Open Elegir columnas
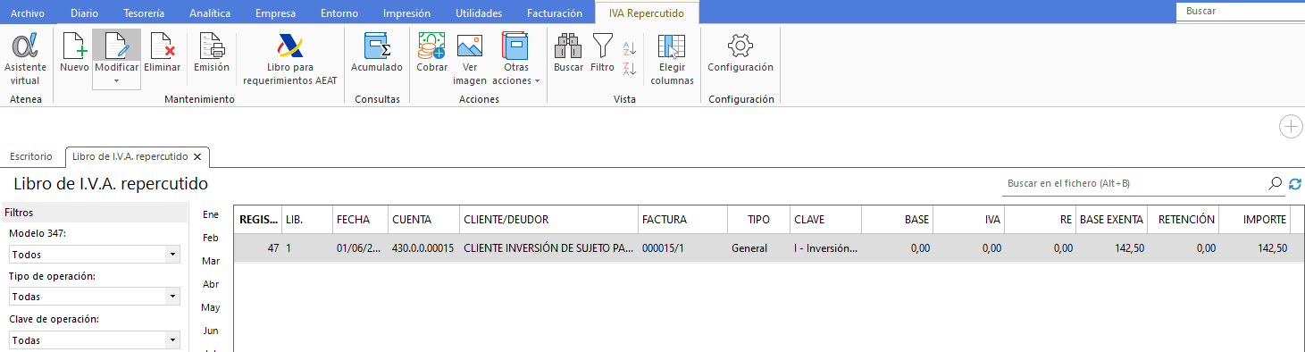 click(672, 59)
